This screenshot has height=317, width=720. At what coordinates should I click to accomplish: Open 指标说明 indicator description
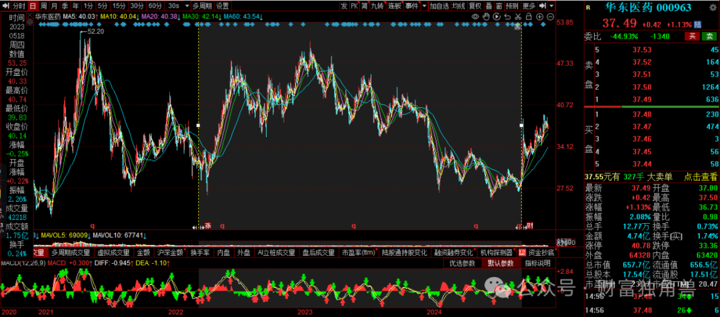pyautogui.click(x=537, y=263)
